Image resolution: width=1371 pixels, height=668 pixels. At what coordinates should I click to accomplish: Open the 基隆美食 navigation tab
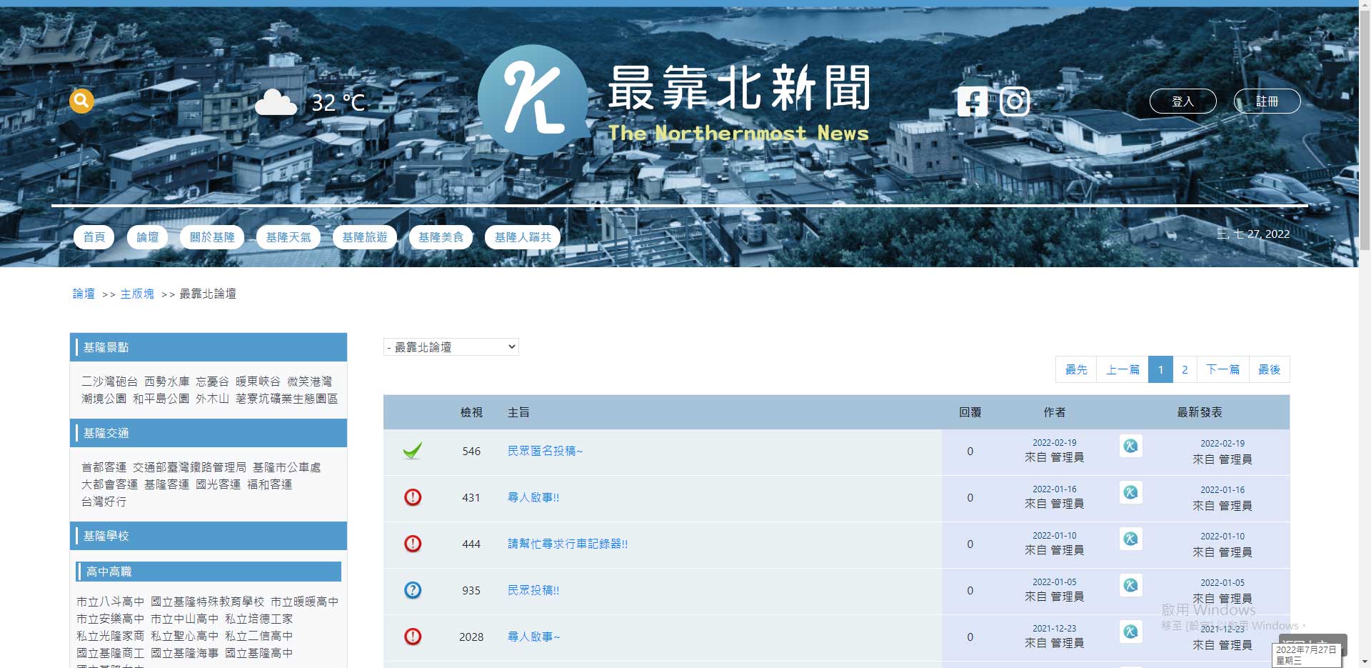point(441,237)
